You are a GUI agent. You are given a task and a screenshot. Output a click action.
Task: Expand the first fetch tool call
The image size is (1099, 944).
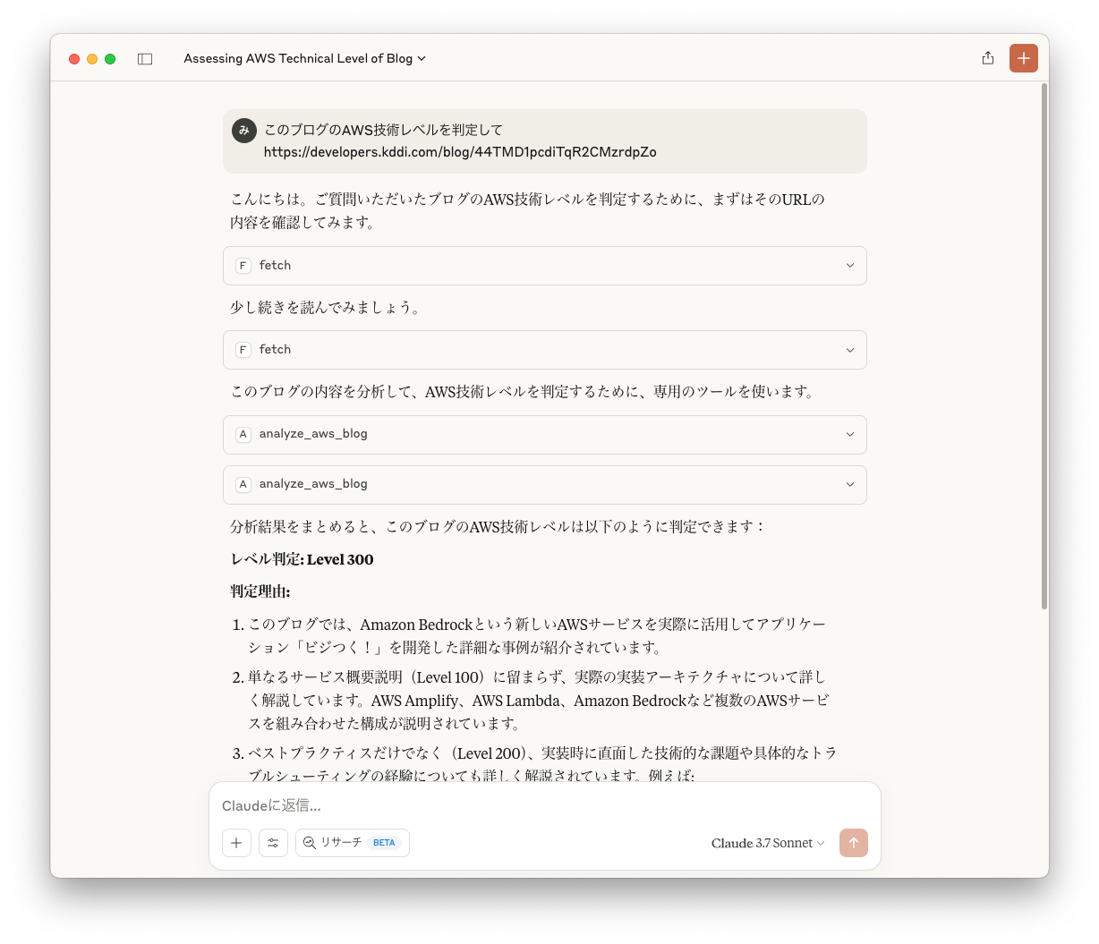[x=545, y=266]
